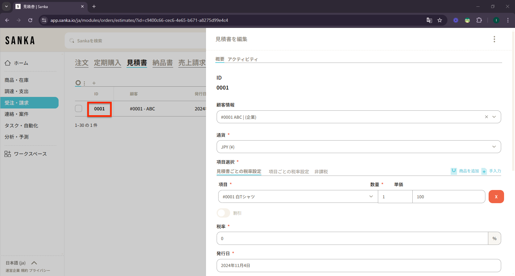Clear customer selection with the x icon
This screenshot has height=276, width=515.
click(486, 117)
